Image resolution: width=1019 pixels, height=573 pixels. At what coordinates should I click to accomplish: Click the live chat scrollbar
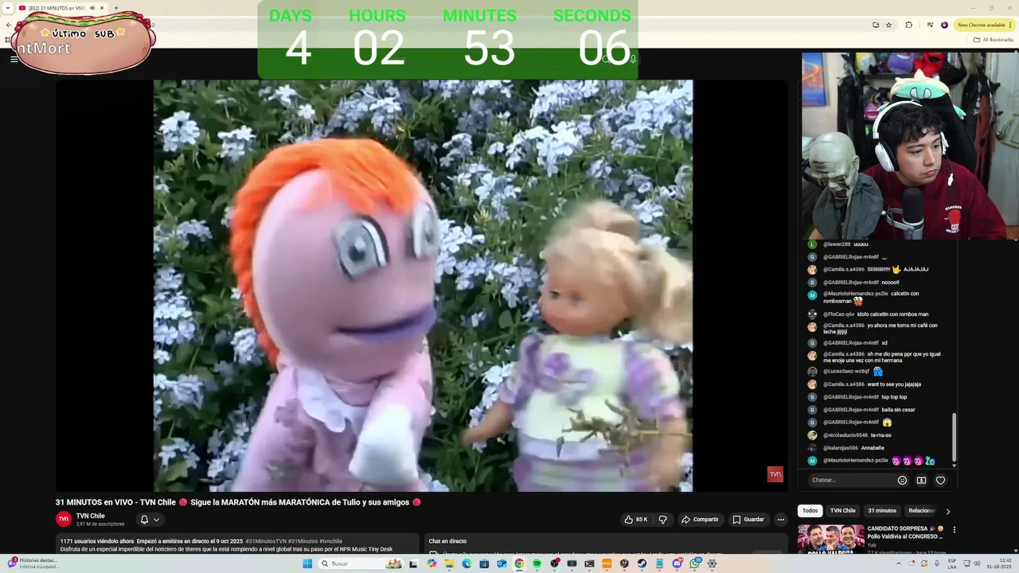954,435
